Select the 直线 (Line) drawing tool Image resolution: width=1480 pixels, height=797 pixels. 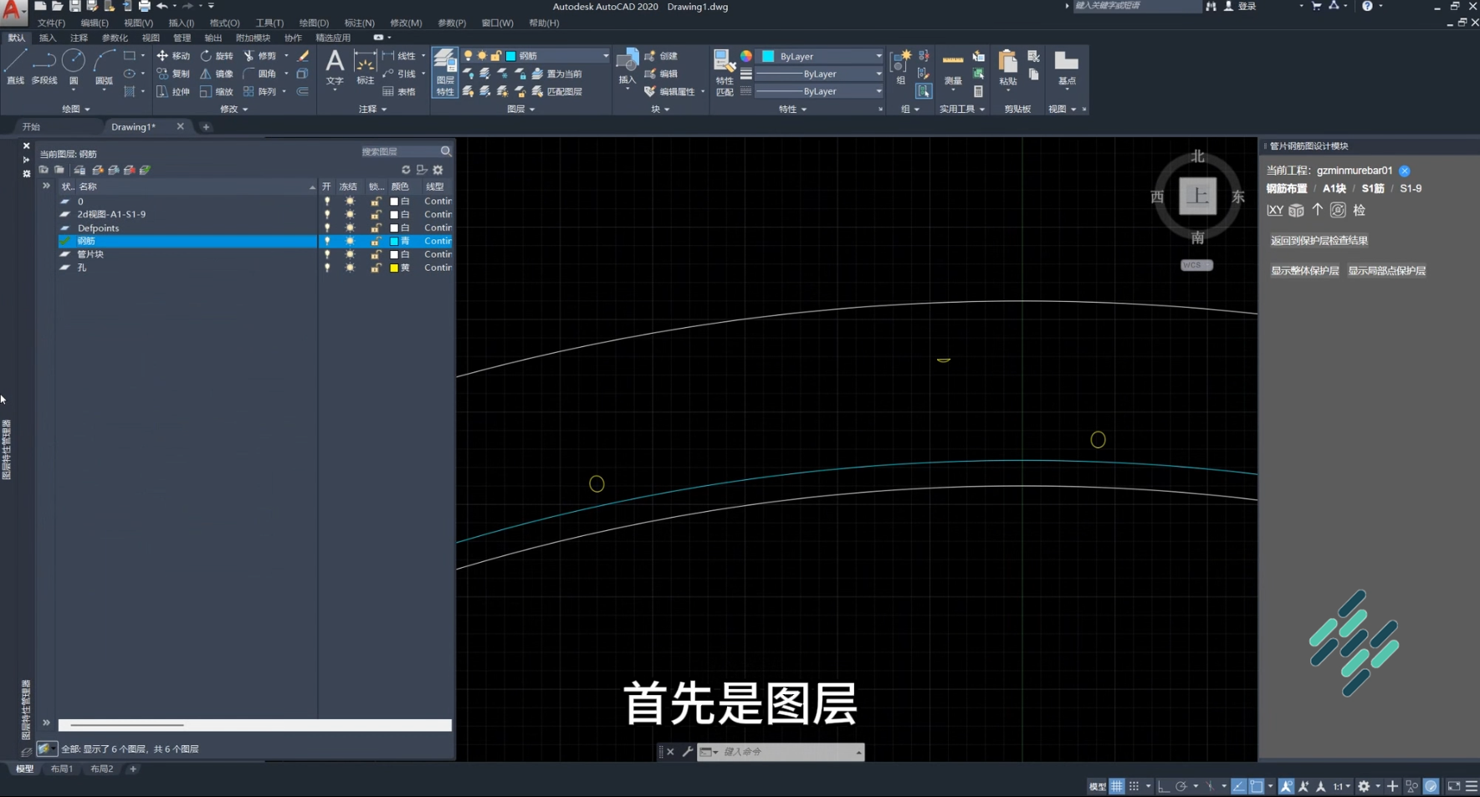click(15, 67)
